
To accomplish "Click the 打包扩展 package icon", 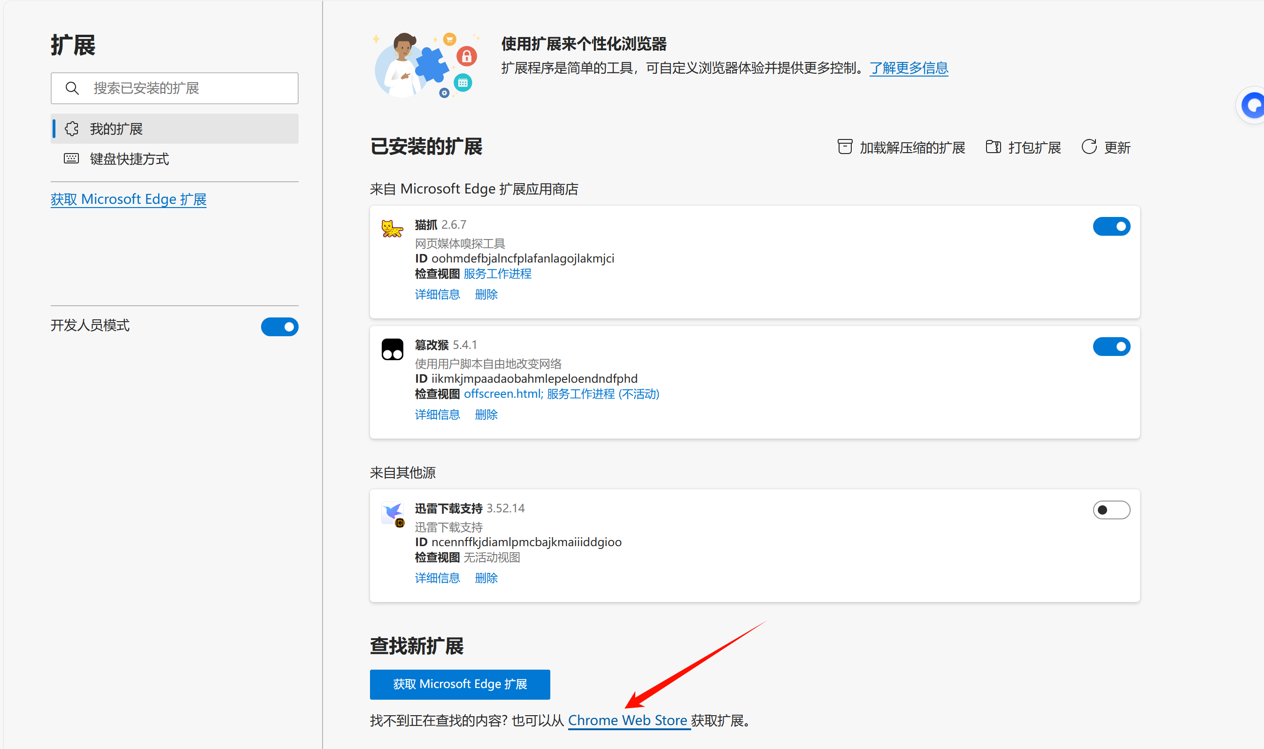I will click(x=993, y=147).
